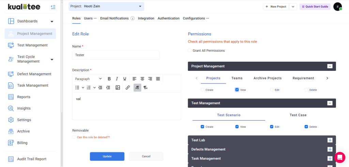The height and width of the screenshot is (167, 349).
Task: Click the Italic formatting icon
Action: (117, 79)
